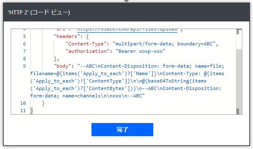Click line number 11 in gutter
The image size is (253, 149).
coord(23,111)
